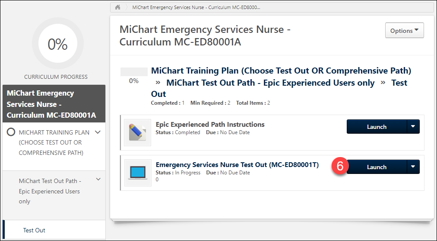Collapse the MiChart Training Plan sidebar section
The width and height of the screenshot is (437, 241).
[x=98, y=132]
